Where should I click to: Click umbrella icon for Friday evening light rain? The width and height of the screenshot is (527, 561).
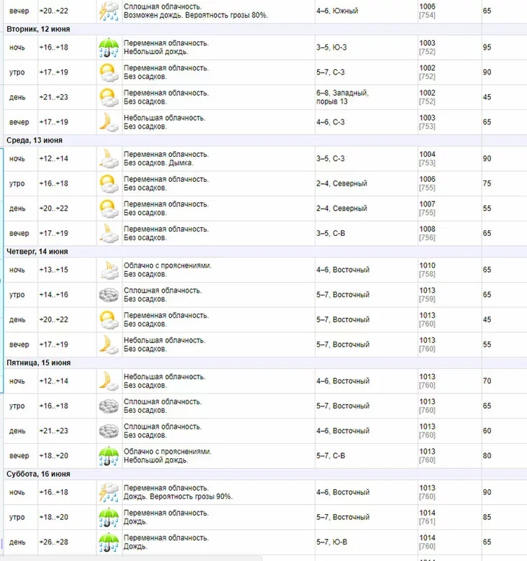click(109, 456)
